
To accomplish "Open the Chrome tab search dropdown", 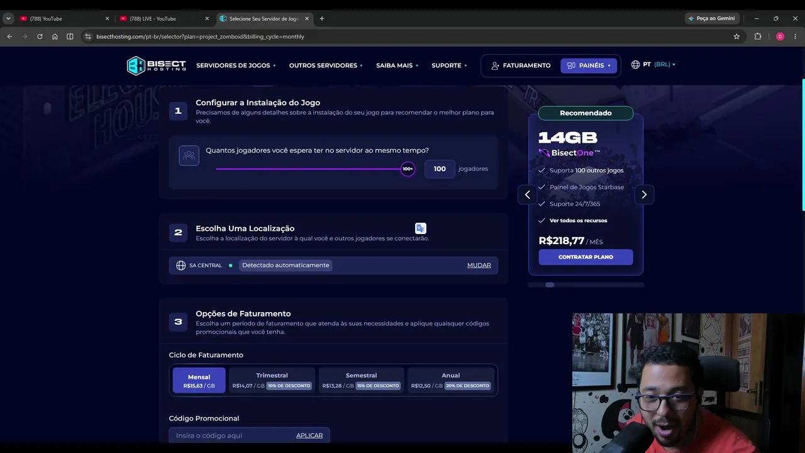I will pos(8,19).
